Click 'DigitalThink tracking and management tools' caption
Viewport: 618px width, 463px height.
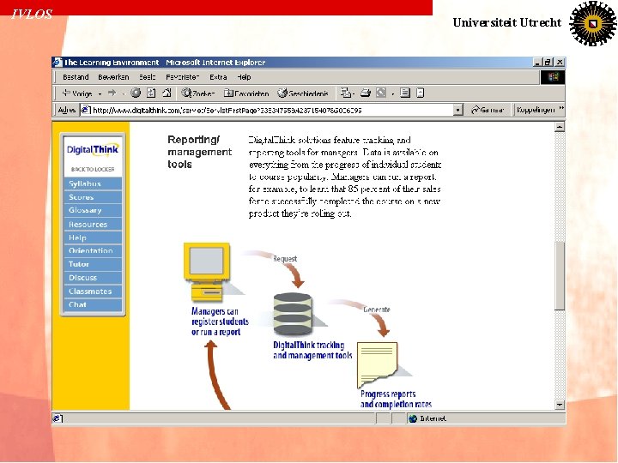tap(312, 351)
